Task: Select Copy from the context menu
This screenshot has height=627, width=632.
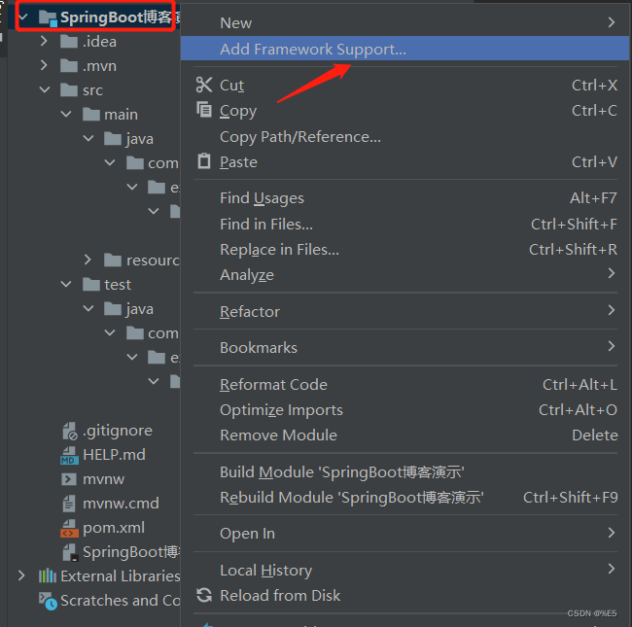Action: pyautogui.click(x=404, y=111)
